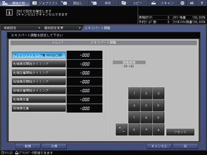207x155 pixels.
Task: Tap keypad digit 5
Action: coord(146,105)
